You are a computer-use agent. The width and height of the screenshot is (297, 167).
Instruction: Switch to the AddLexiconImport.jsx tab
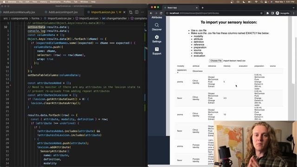tap(63, 12)
